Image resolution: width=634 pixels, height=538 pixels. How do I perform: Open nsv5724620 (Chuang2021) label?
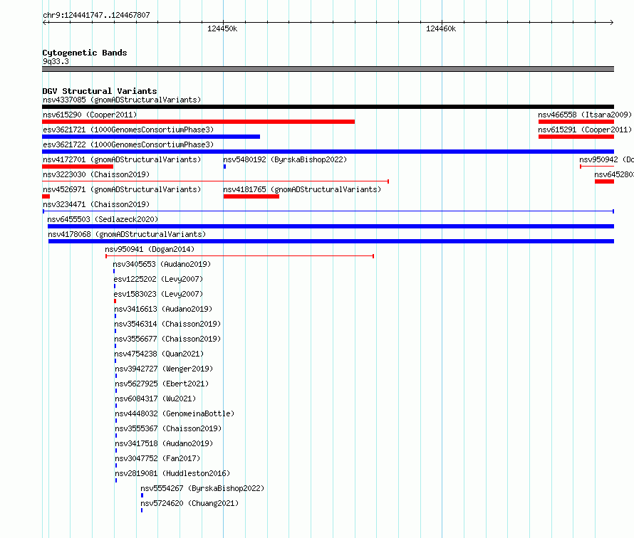click(189, 503)
